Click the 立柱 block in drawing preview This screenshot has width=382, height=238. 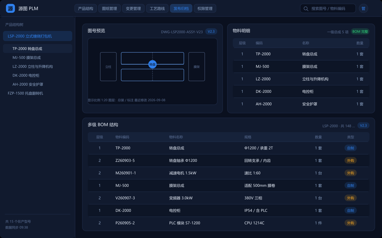(108, 67)
